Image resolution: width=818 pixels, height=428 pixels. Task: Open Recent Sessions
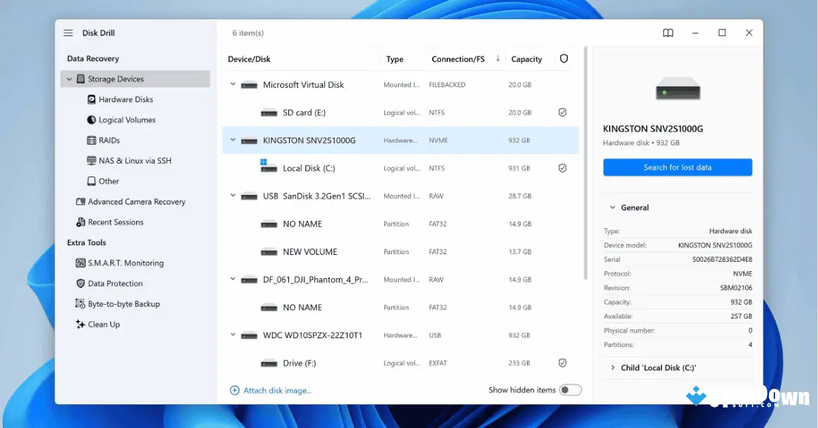click(116, 221)
